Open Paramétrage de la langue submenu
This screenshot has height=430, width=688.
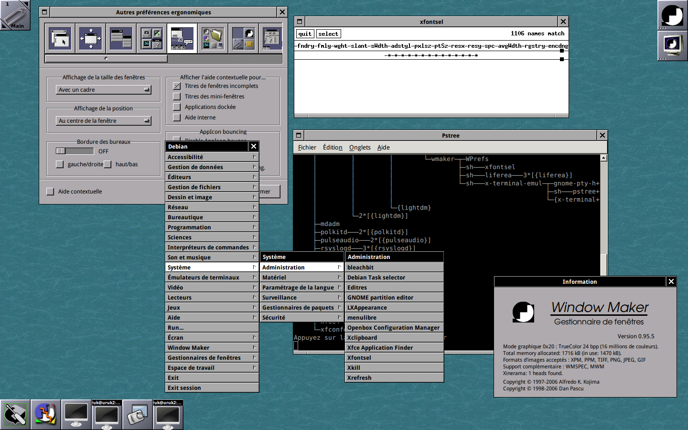point(302,287)
